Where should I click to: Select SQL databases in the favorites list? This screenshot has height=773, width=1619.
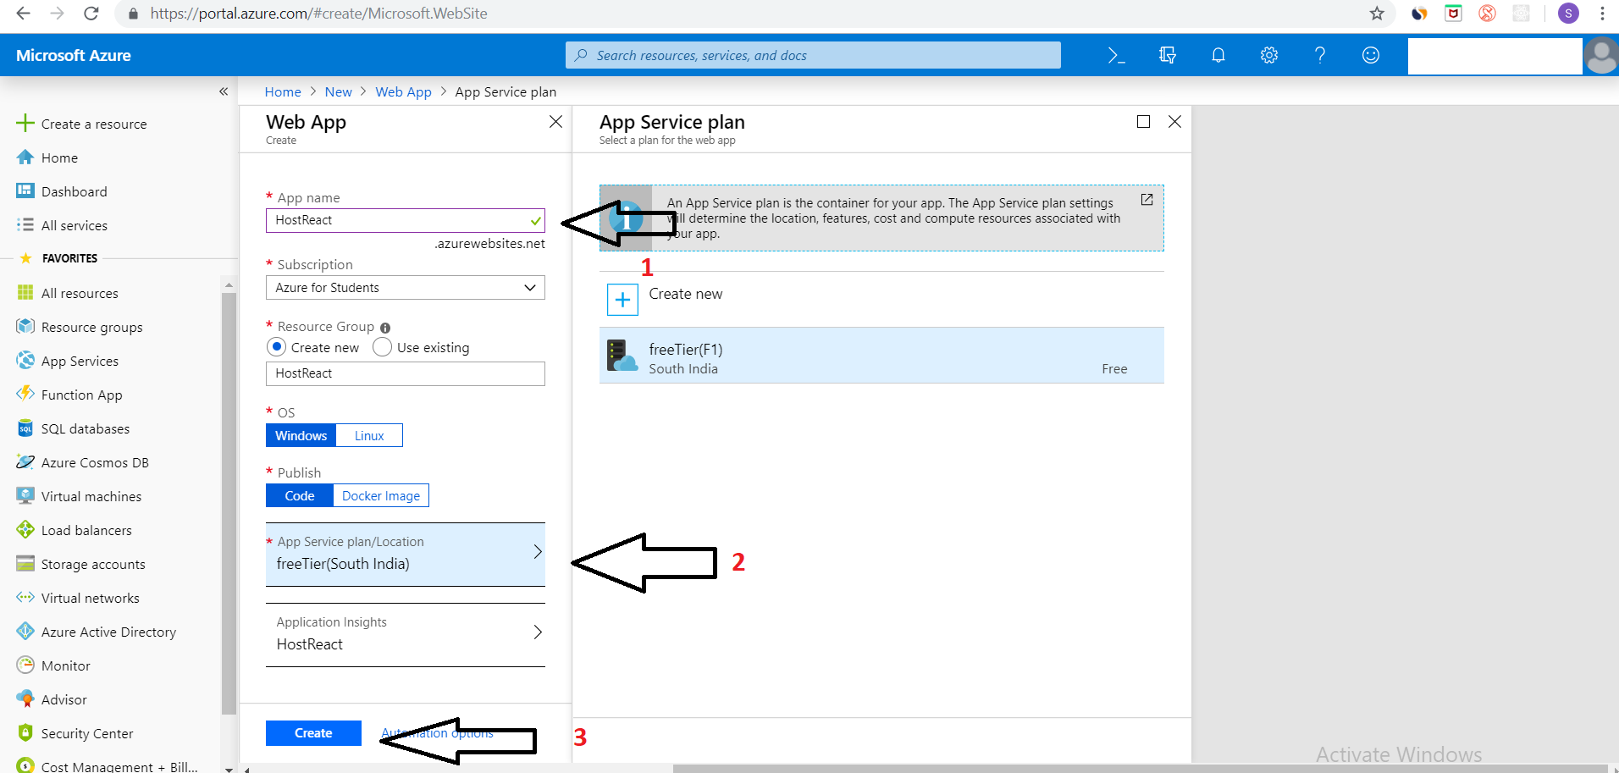tap(84, 428)
